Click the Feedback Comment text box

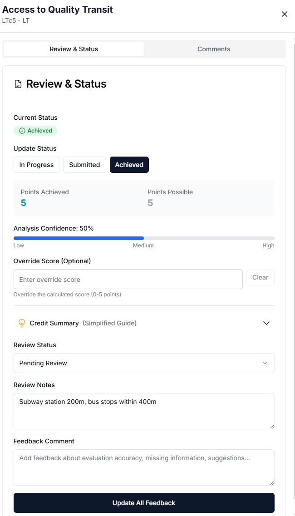click(x=144, y=467)
